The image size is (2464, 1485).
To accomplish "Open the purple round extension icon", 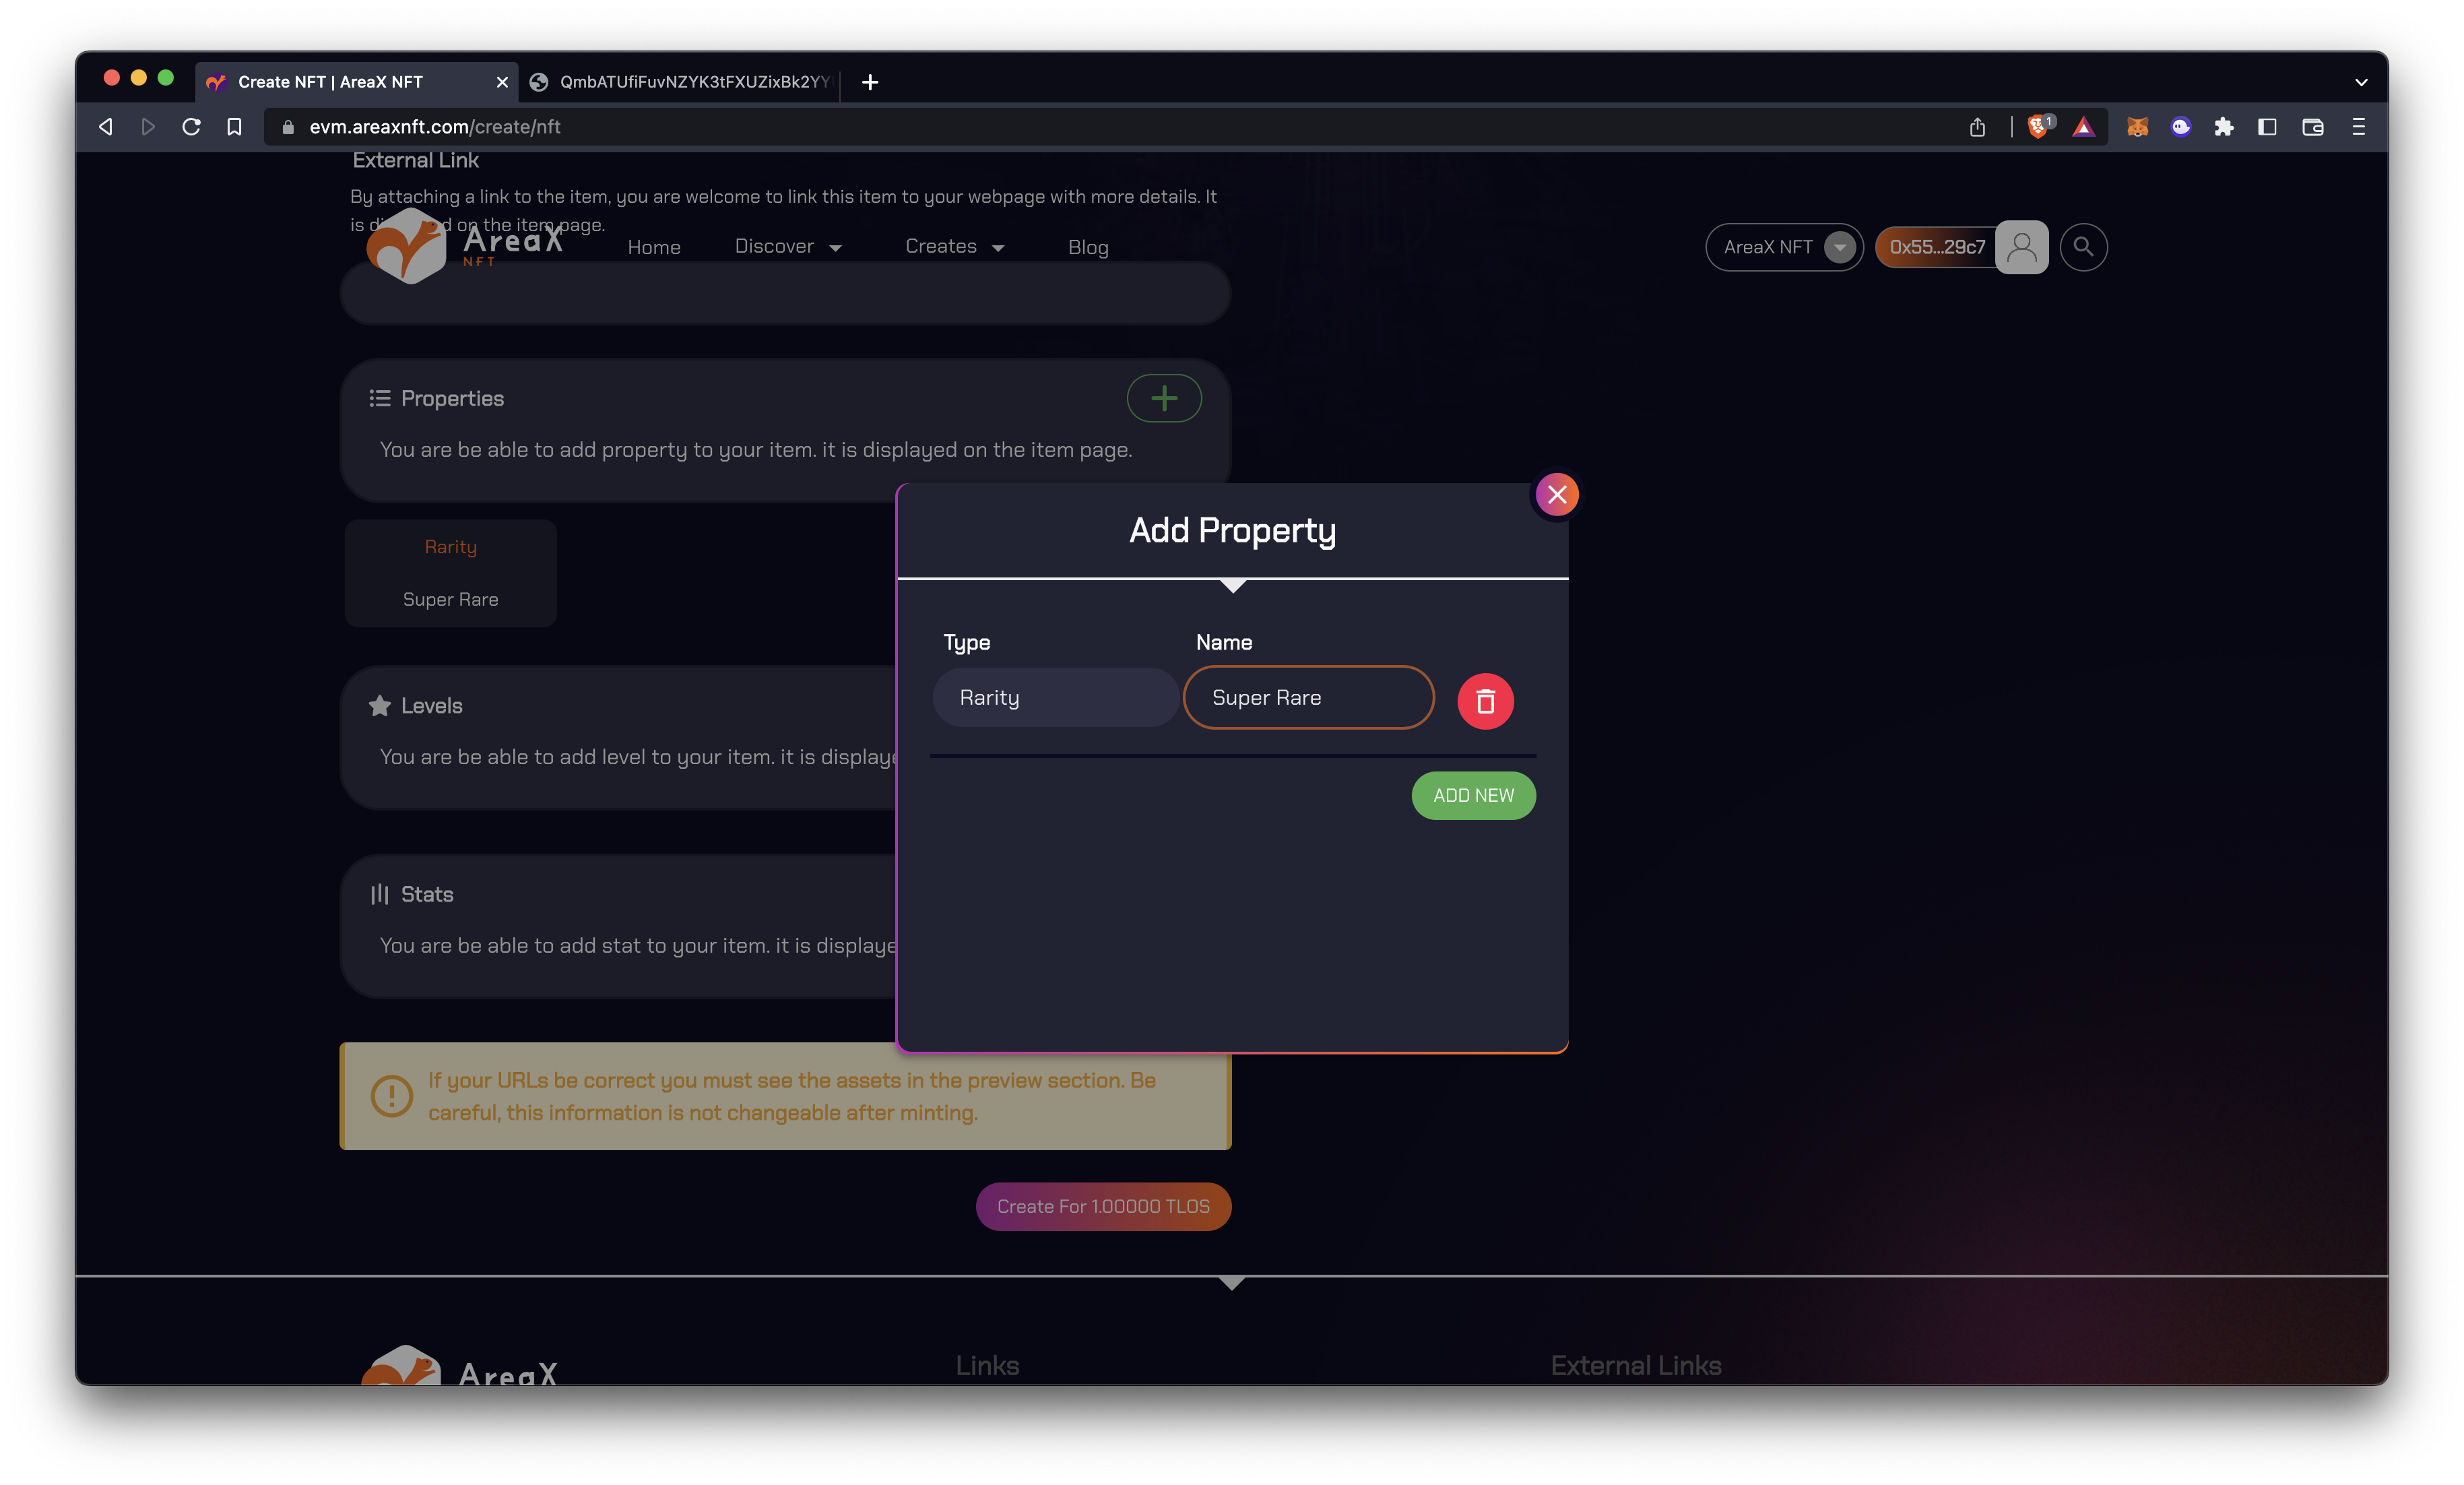I will 2180,127.
